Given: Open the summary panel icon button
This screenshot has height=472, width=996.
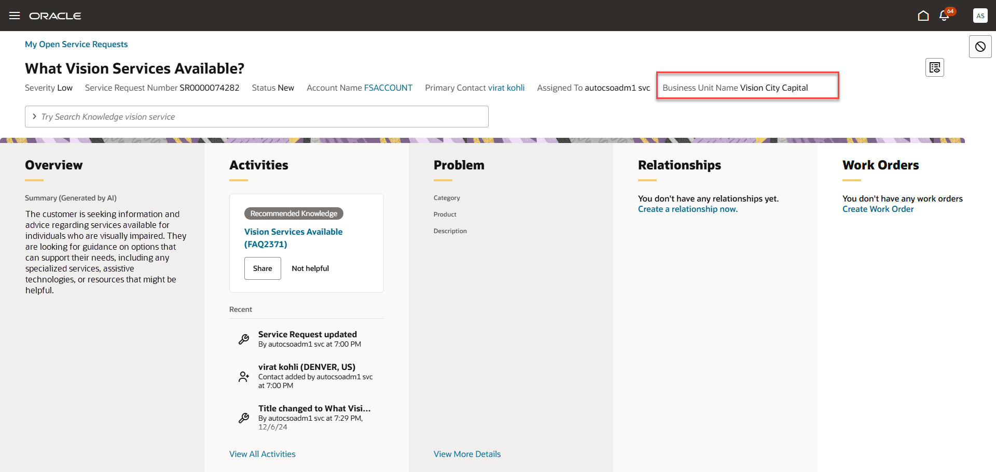Looking at the screenshot, I should pos(935,67).
